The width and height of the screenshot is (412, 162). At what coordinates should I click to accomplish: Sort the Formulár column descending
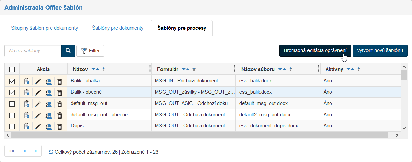click(x=184, y=69)
